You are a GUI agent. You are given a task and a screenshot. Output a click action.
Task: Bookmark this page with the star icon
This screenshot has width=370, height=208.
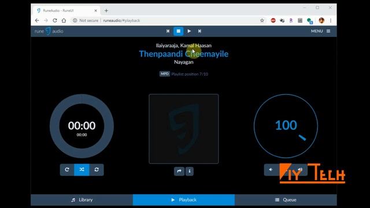[x=262, y=21]
